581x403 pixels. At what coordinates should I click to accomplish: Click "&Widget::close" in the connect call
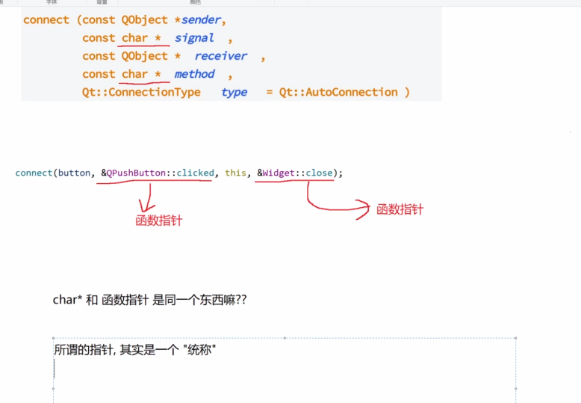(295, 173)
